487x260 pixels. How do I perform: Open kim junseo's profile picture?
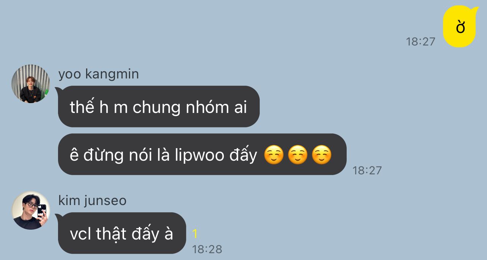point(31,210)
